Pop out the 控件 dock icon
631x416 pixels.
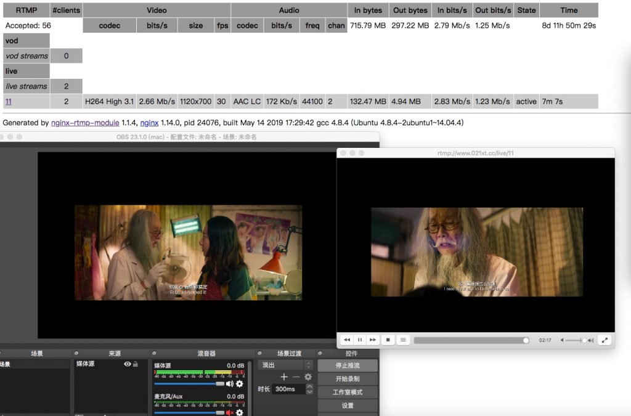pos(320,353)
